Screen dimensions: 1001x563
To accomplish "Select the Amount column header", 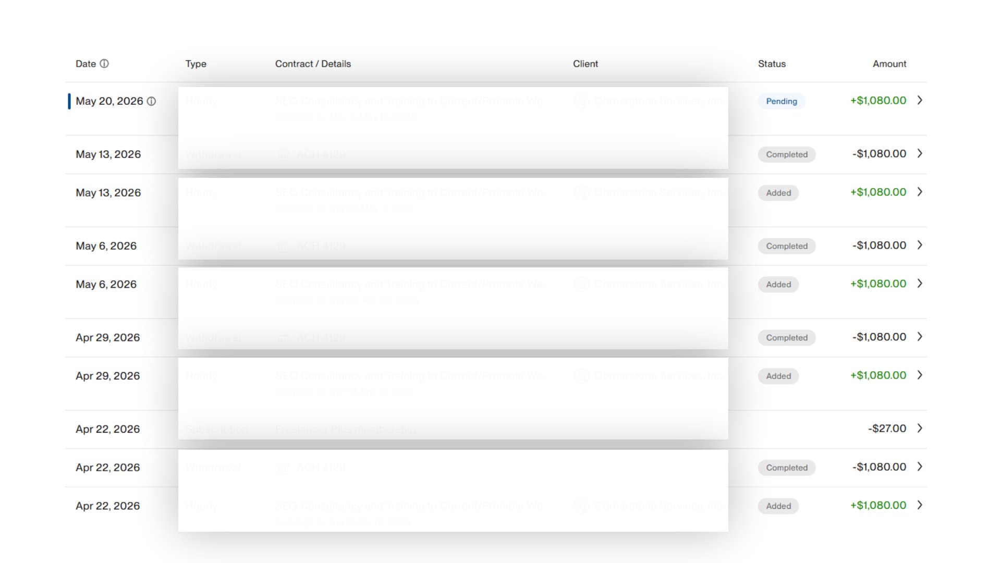I will [889, 64].
